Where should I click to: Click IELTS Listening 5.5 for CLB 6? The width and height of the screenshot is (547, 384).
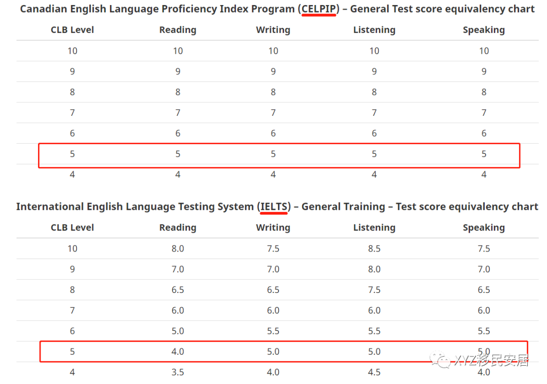374,331
